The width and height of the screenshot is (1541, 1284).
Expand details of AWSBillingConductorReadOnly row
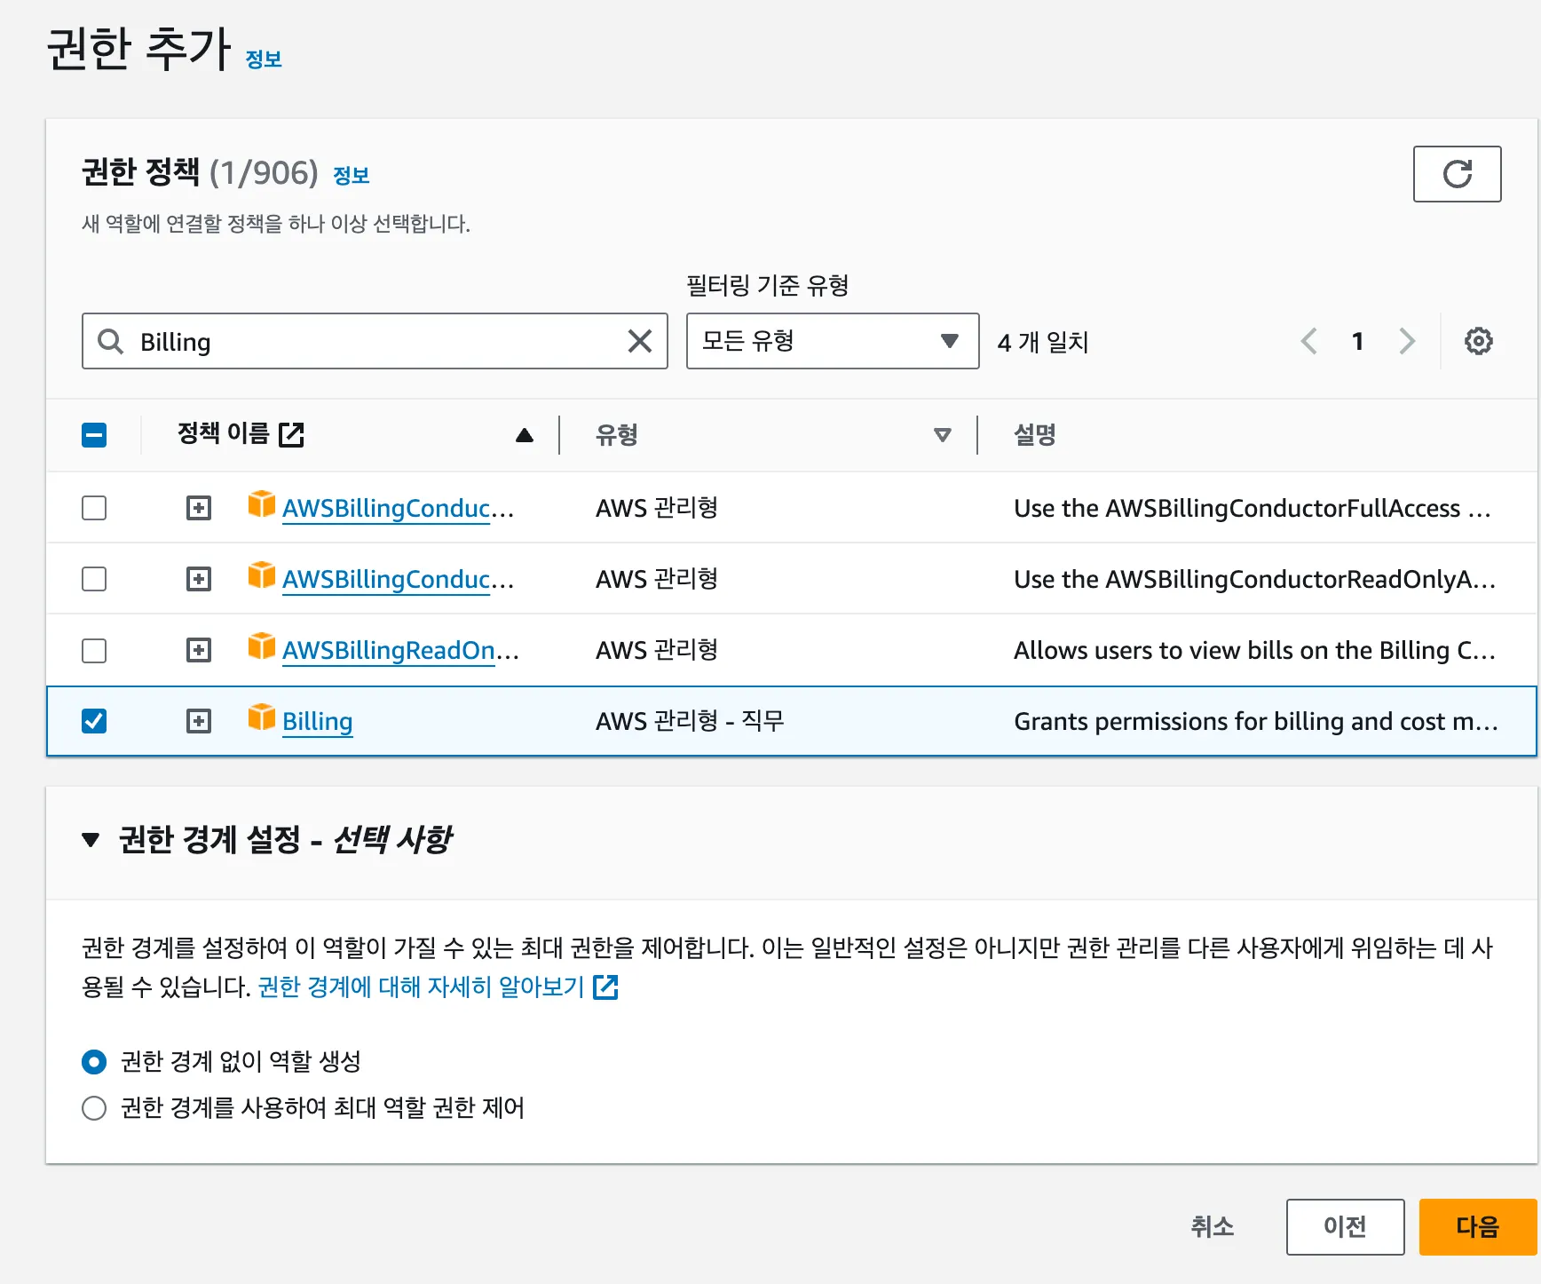[199, 579]
